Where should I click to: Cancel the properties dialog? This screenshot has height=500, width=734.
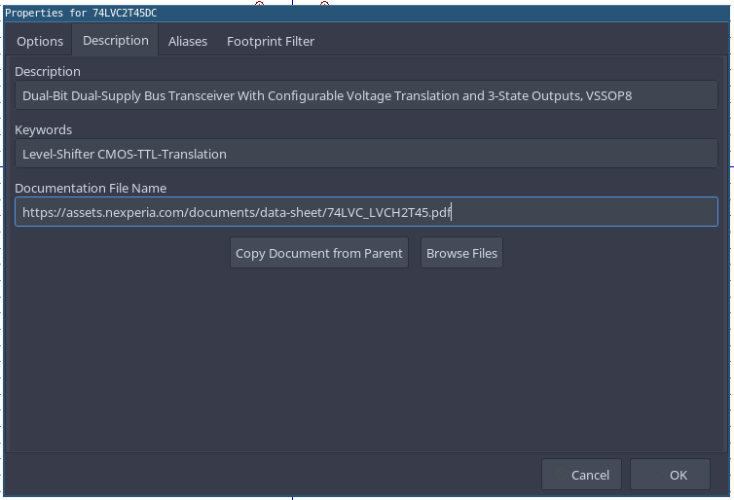point(590,475)
